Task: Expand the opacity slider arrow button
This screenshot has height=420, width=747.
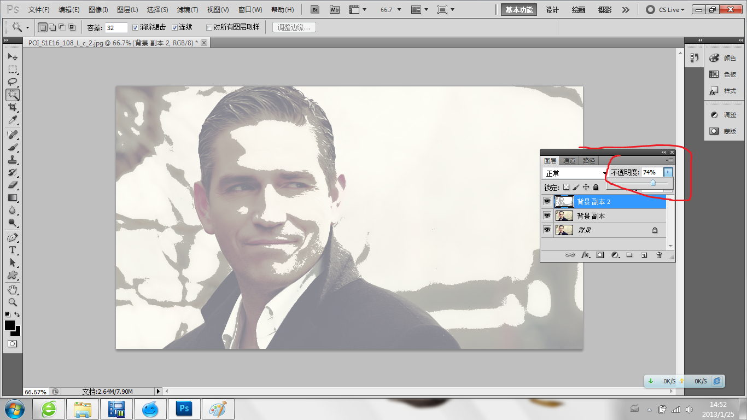Action: pyautogui.click(x=668, y=172)
